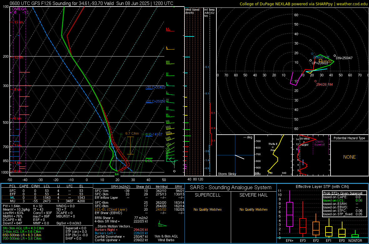Image resolution: width=369 pixels, height=244 pixels.
Task: Click the 'DCAPE = 46' value
Action: click(x=12, y=220)
